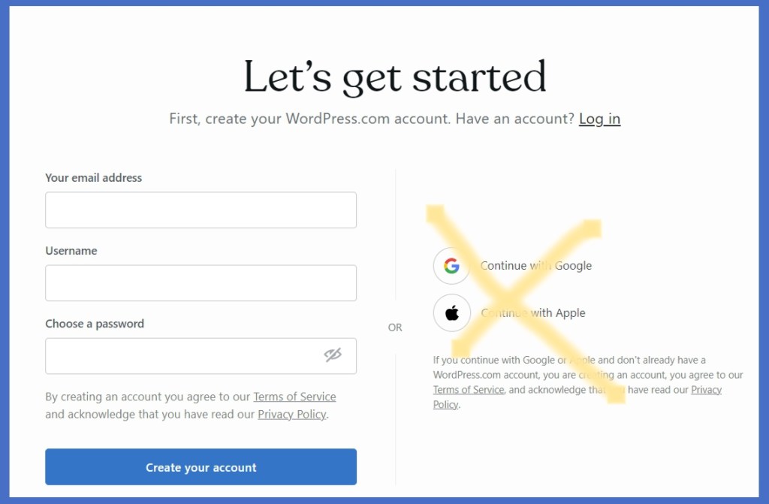Image resolution: width=769 pixels, height=504 pixels.
Task: Click the Google logo icon
Action: pos(451,266)
